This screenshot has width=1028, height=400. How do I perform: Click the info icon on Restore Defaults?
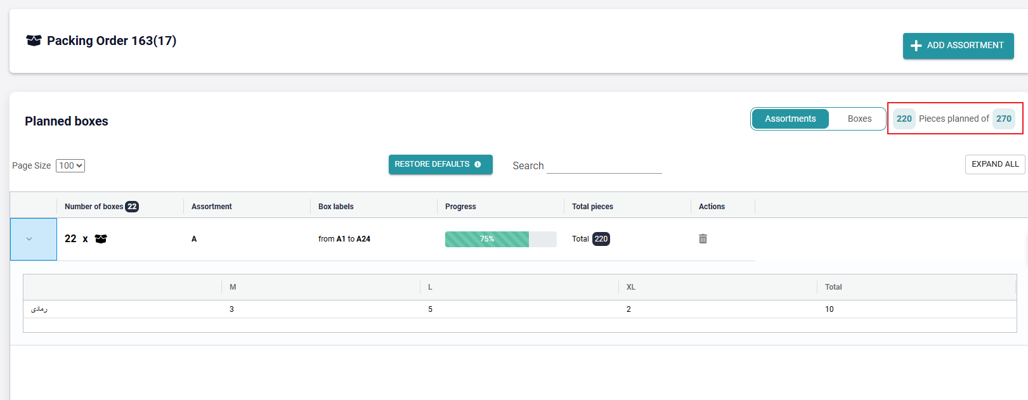click(x=478, y=164)
